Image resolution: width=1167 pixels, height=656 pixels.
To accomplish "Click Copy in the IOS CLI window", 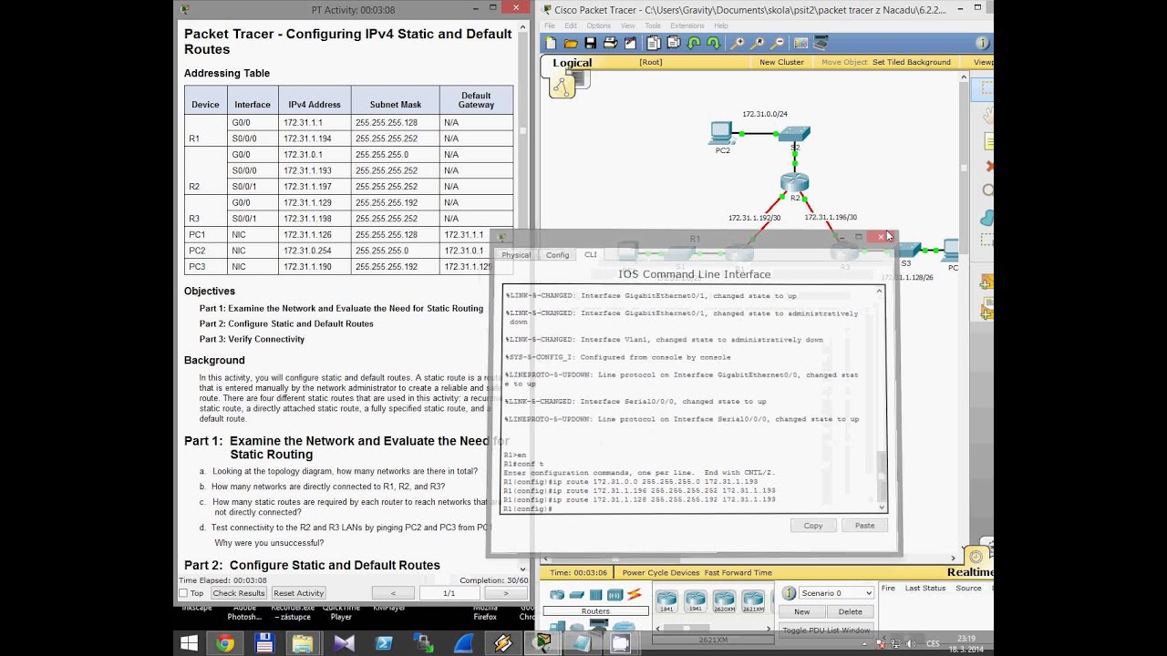I will pyautogui.click(x=813, y=526).
